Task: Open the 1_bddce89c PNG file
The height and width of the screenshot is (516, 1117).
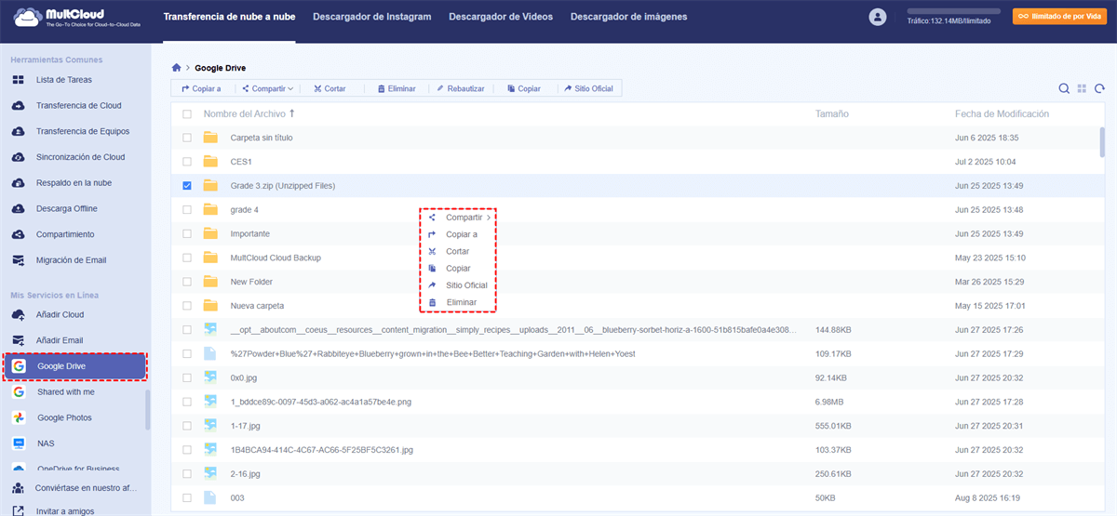Action: [x=320, y=402]
